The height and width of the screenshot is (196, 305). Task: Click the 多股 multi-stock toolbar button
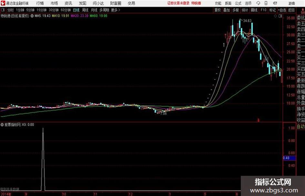(236, 10)
